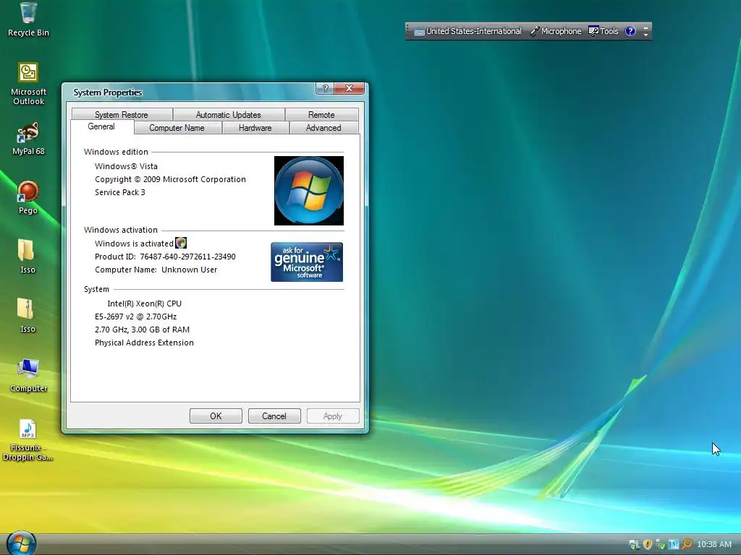Click the Windows Start orb

[21, 543]
